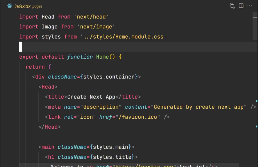Click the 'next/head' import string
The width and height of the screenshot is (258, 167).
91,17
